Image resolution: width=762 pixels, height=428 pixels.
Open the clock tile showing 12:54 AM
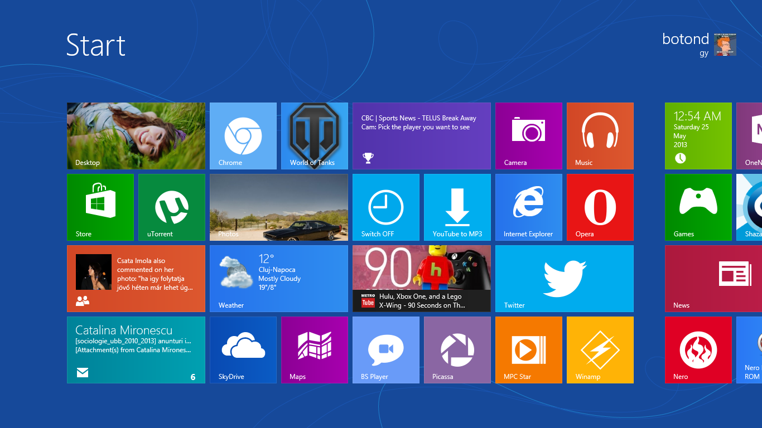click(698, 136)
